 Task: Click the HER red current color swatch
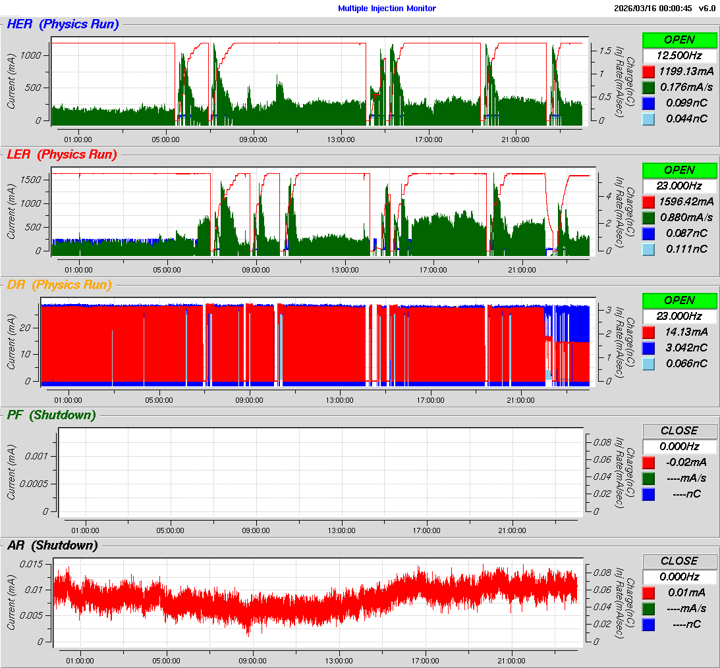(x=648, y=71)
